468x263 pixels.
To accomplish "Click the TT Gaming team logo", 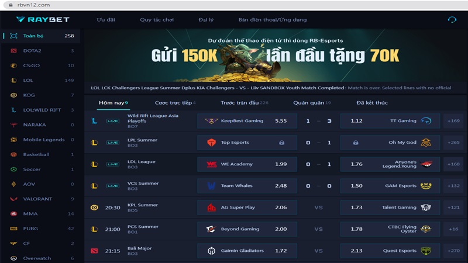I will [x=426, y=121].
